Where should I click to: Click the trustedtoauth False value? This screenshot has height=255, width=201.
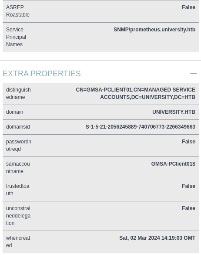tap(188, 186)
